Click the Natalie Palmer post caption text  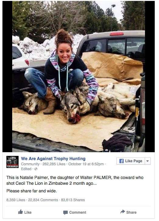(75, 180)
